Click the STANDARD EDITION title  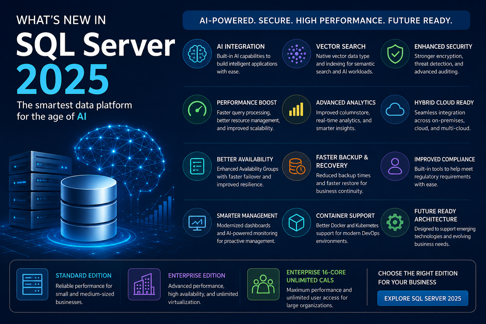(84, 276)
